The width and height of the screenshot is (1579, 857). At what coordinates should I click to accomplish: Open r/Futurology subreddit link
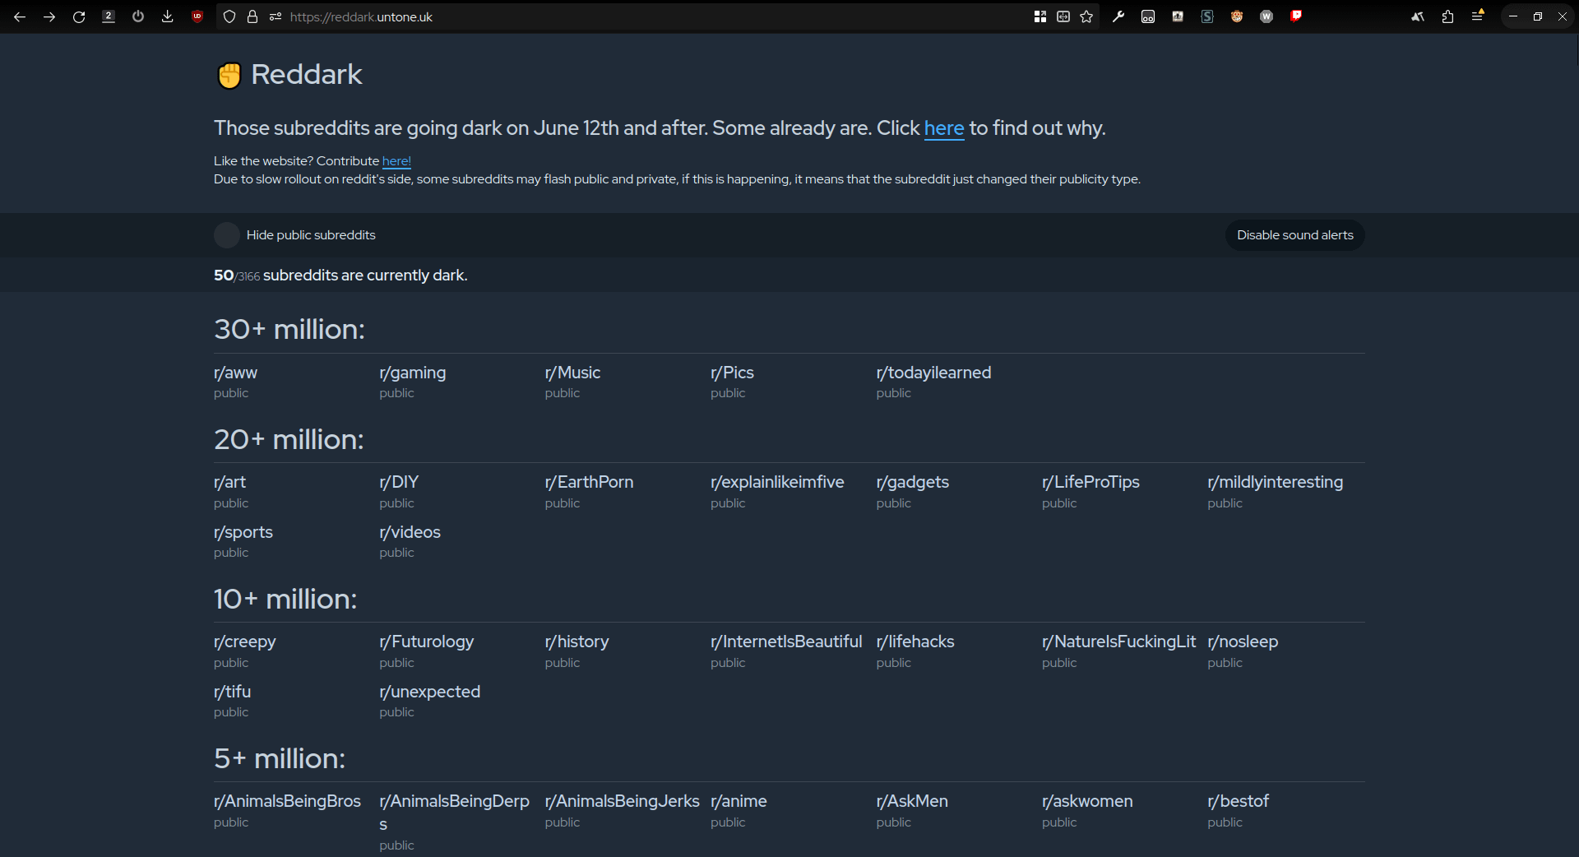(x=426, y=642)
